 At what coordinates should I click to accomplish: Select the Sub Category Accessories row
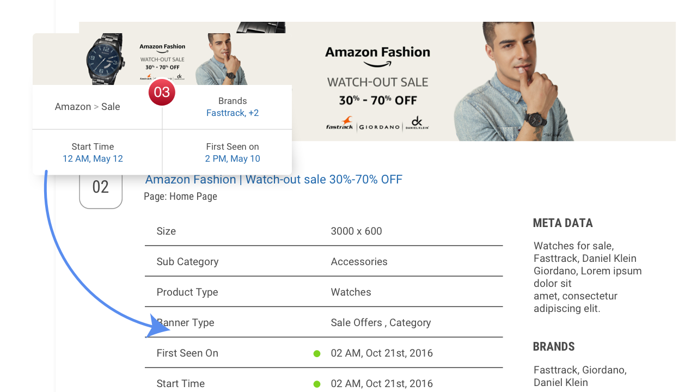323,262
